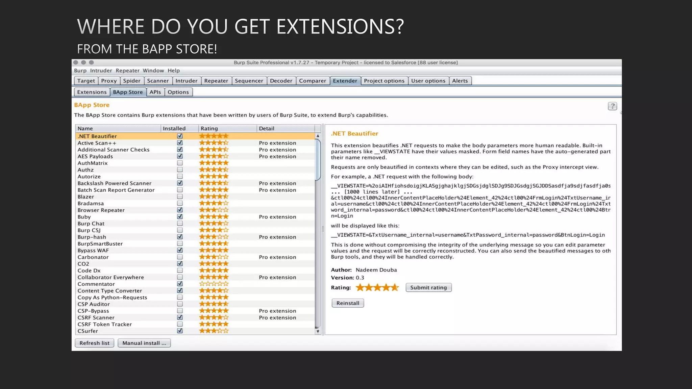Click the star rating of CSurfer row
Screen dimensions: 692x389
214,331
